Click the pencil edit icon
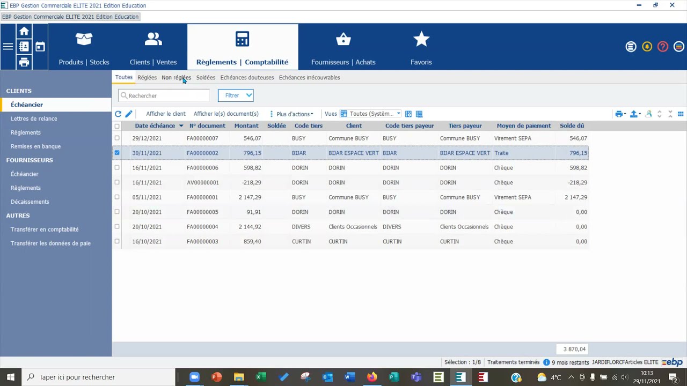The height and width of the screenshot is (386, 687). [x=129, y=114]
